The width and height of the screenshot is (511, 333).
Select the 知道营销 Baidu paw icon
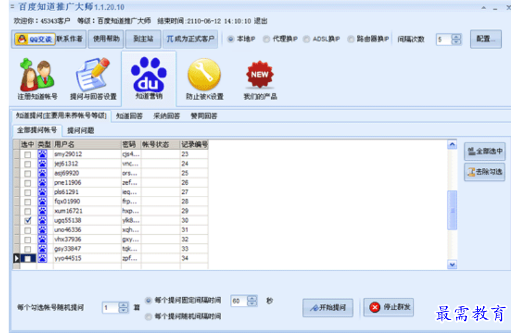click(149, 78)
